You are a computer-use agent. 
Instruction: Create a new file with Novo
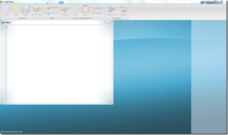6,11
